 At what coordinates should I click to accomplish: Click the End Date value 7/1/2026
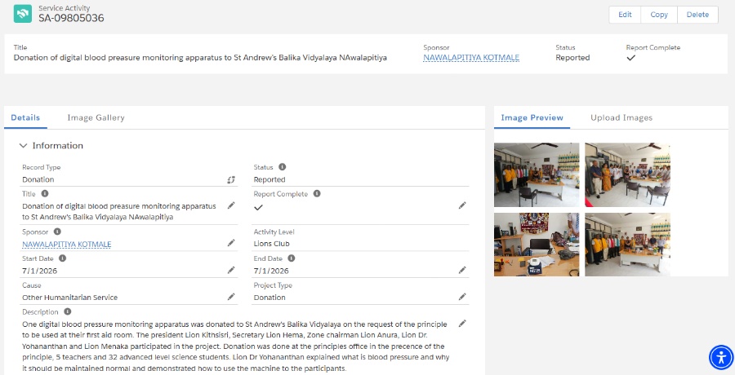(x=271, y=271)
